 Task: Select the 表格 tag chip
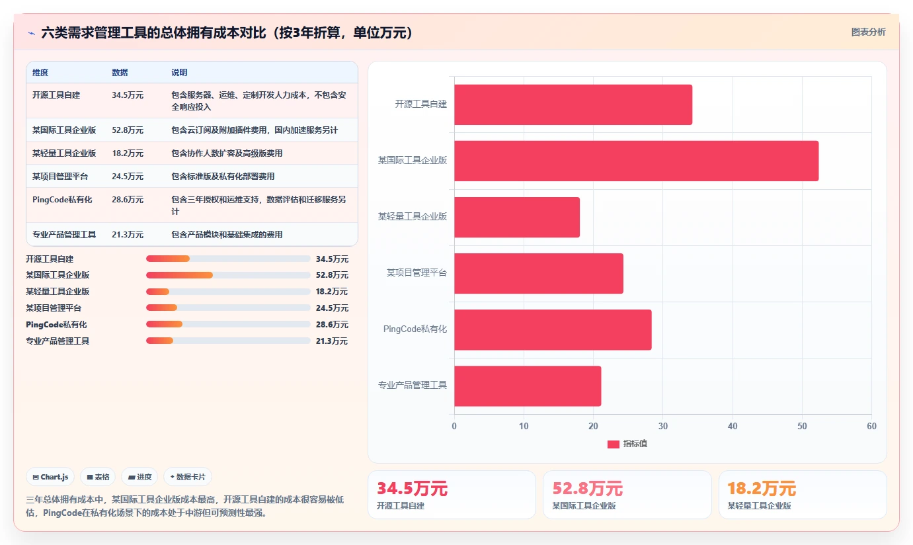(98, 477)
